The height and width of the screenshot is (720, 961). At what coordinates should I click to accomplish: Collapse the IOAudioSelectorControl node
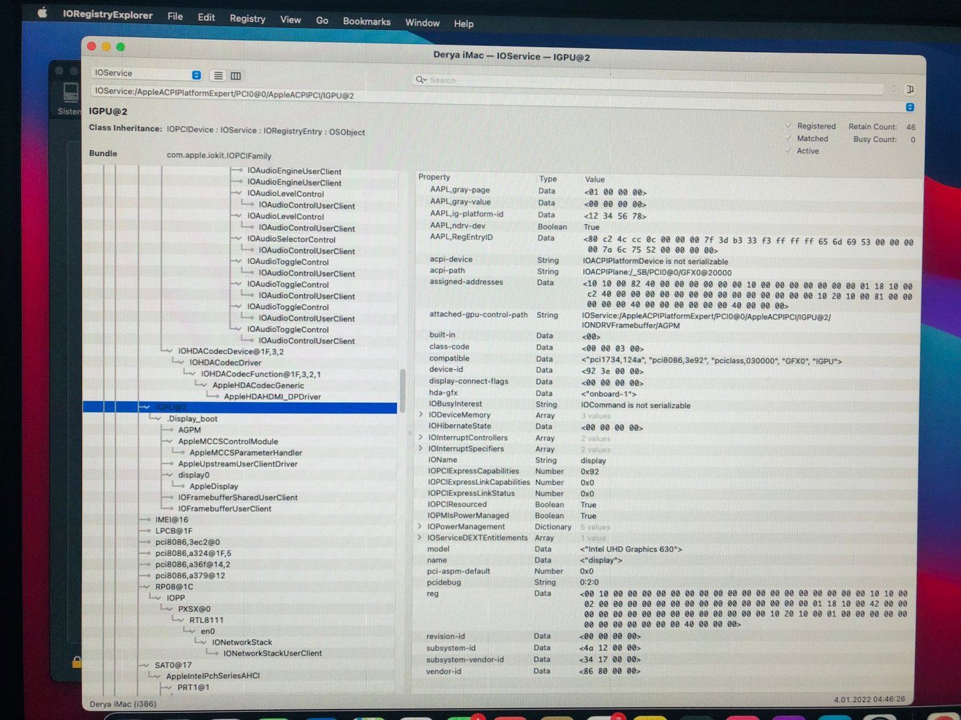(238, 239)
